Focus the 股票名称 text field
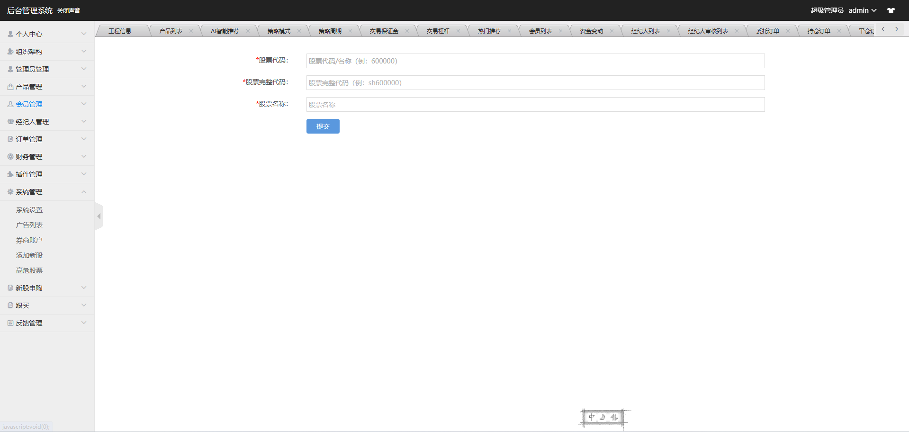 (535, 105)
